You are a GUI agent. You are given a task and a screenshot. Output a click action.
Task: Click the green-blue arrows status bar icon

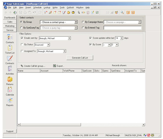tap(145, 135)
